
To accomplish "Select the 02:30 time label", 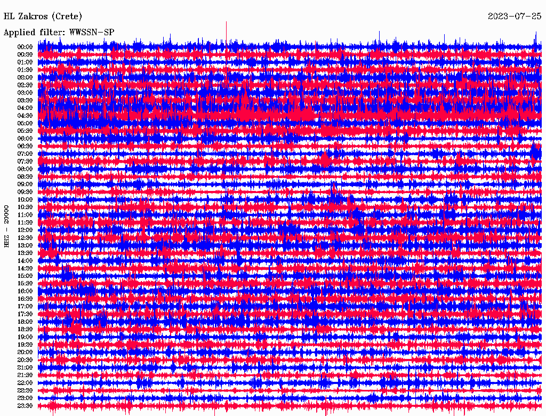I will tap(25, 85).
